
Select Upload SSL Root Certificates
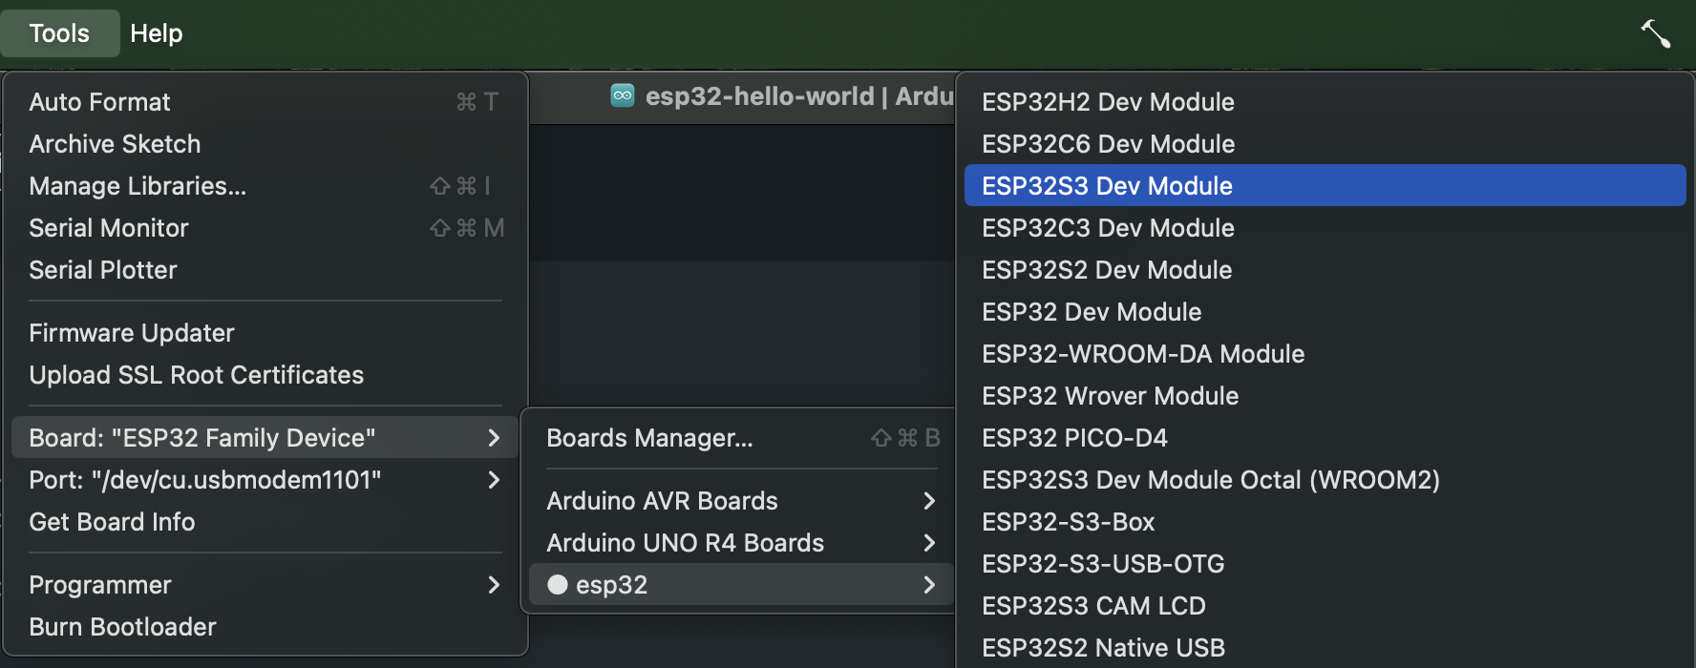pos(265,375)
